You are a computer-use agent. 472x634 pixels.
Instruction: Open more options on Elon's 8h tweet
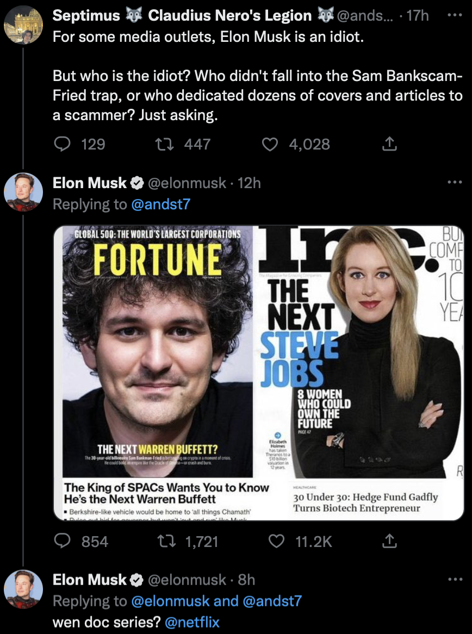(452, 580)
